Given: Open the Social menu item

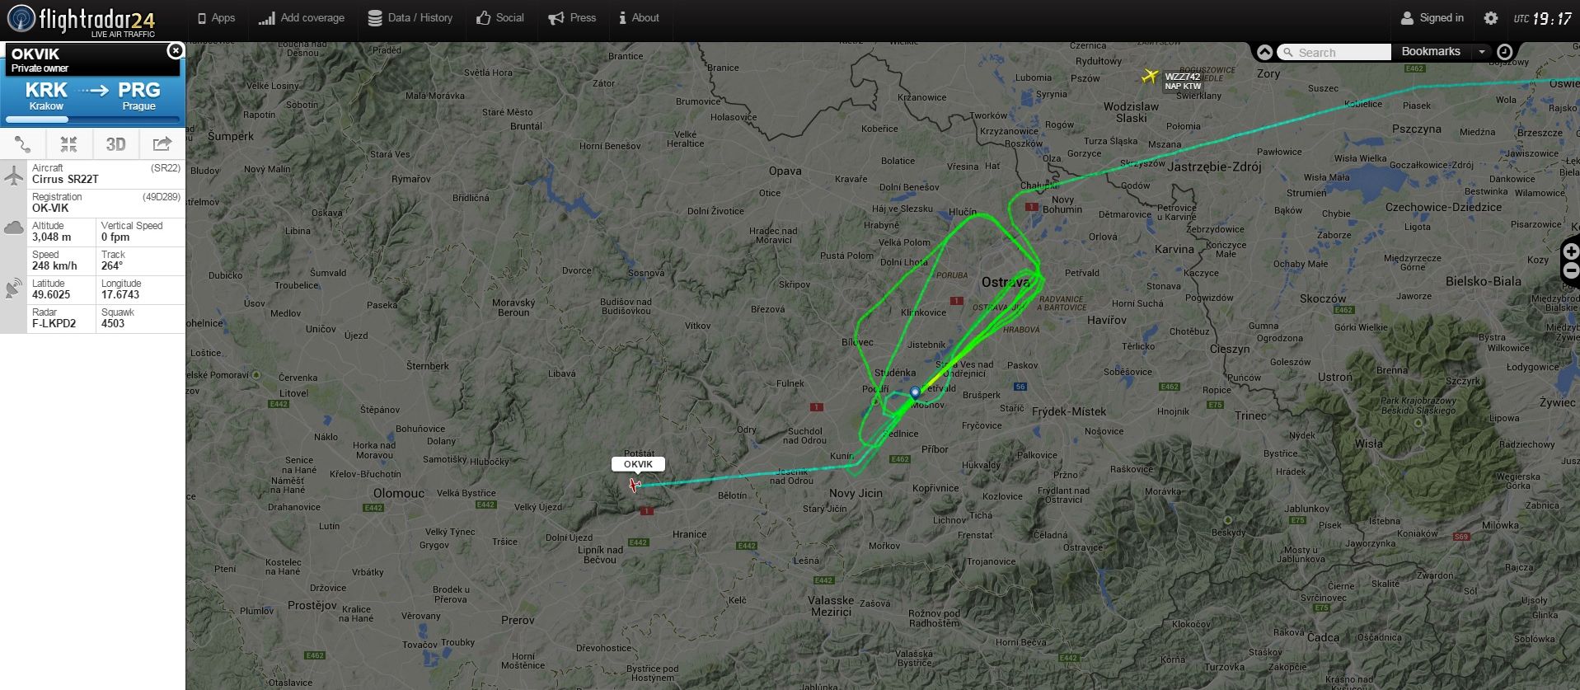Looking at the screenshot, I should [x=500, y=18].
